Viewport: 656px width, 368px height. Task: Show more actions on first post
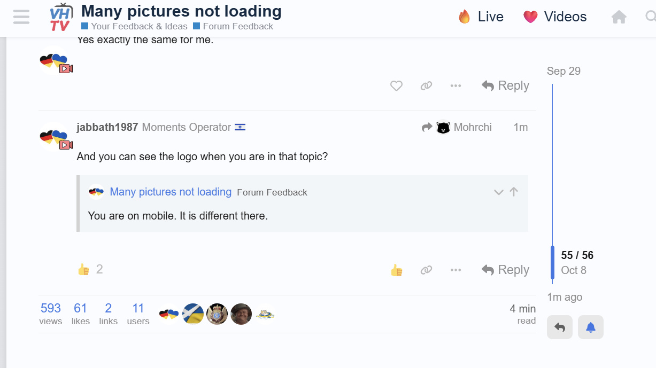click(456, 85)
